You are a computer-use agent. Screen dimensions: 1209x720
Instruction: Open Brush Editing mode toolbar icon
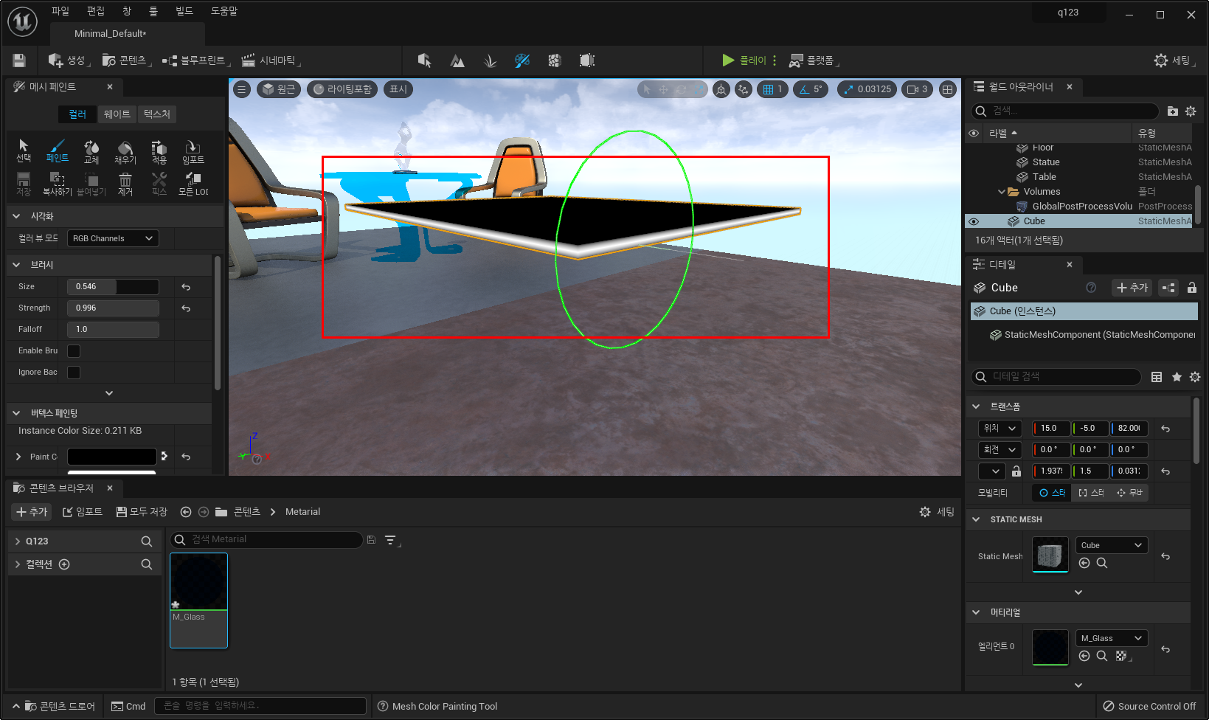(x=587, y=60)
